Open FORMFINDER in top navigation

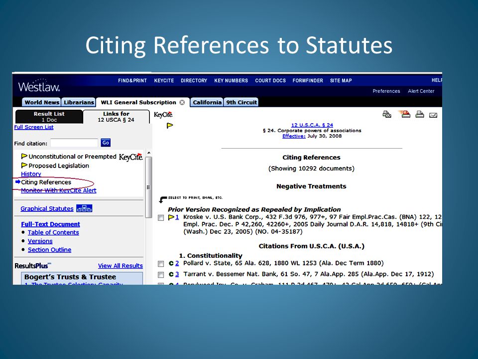[x=308, y=81]
